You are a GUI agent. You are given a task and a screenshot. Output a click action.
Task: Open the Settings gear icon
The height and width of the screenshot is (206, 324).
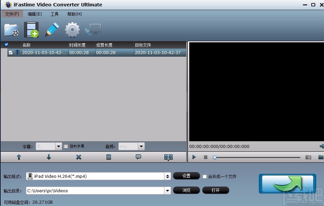(x=72, y=30)
